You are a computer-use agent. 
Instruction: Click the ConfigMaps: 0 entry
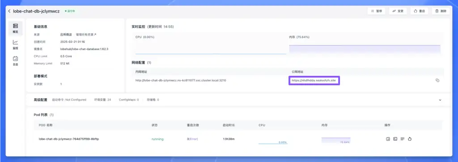[129, 100]
